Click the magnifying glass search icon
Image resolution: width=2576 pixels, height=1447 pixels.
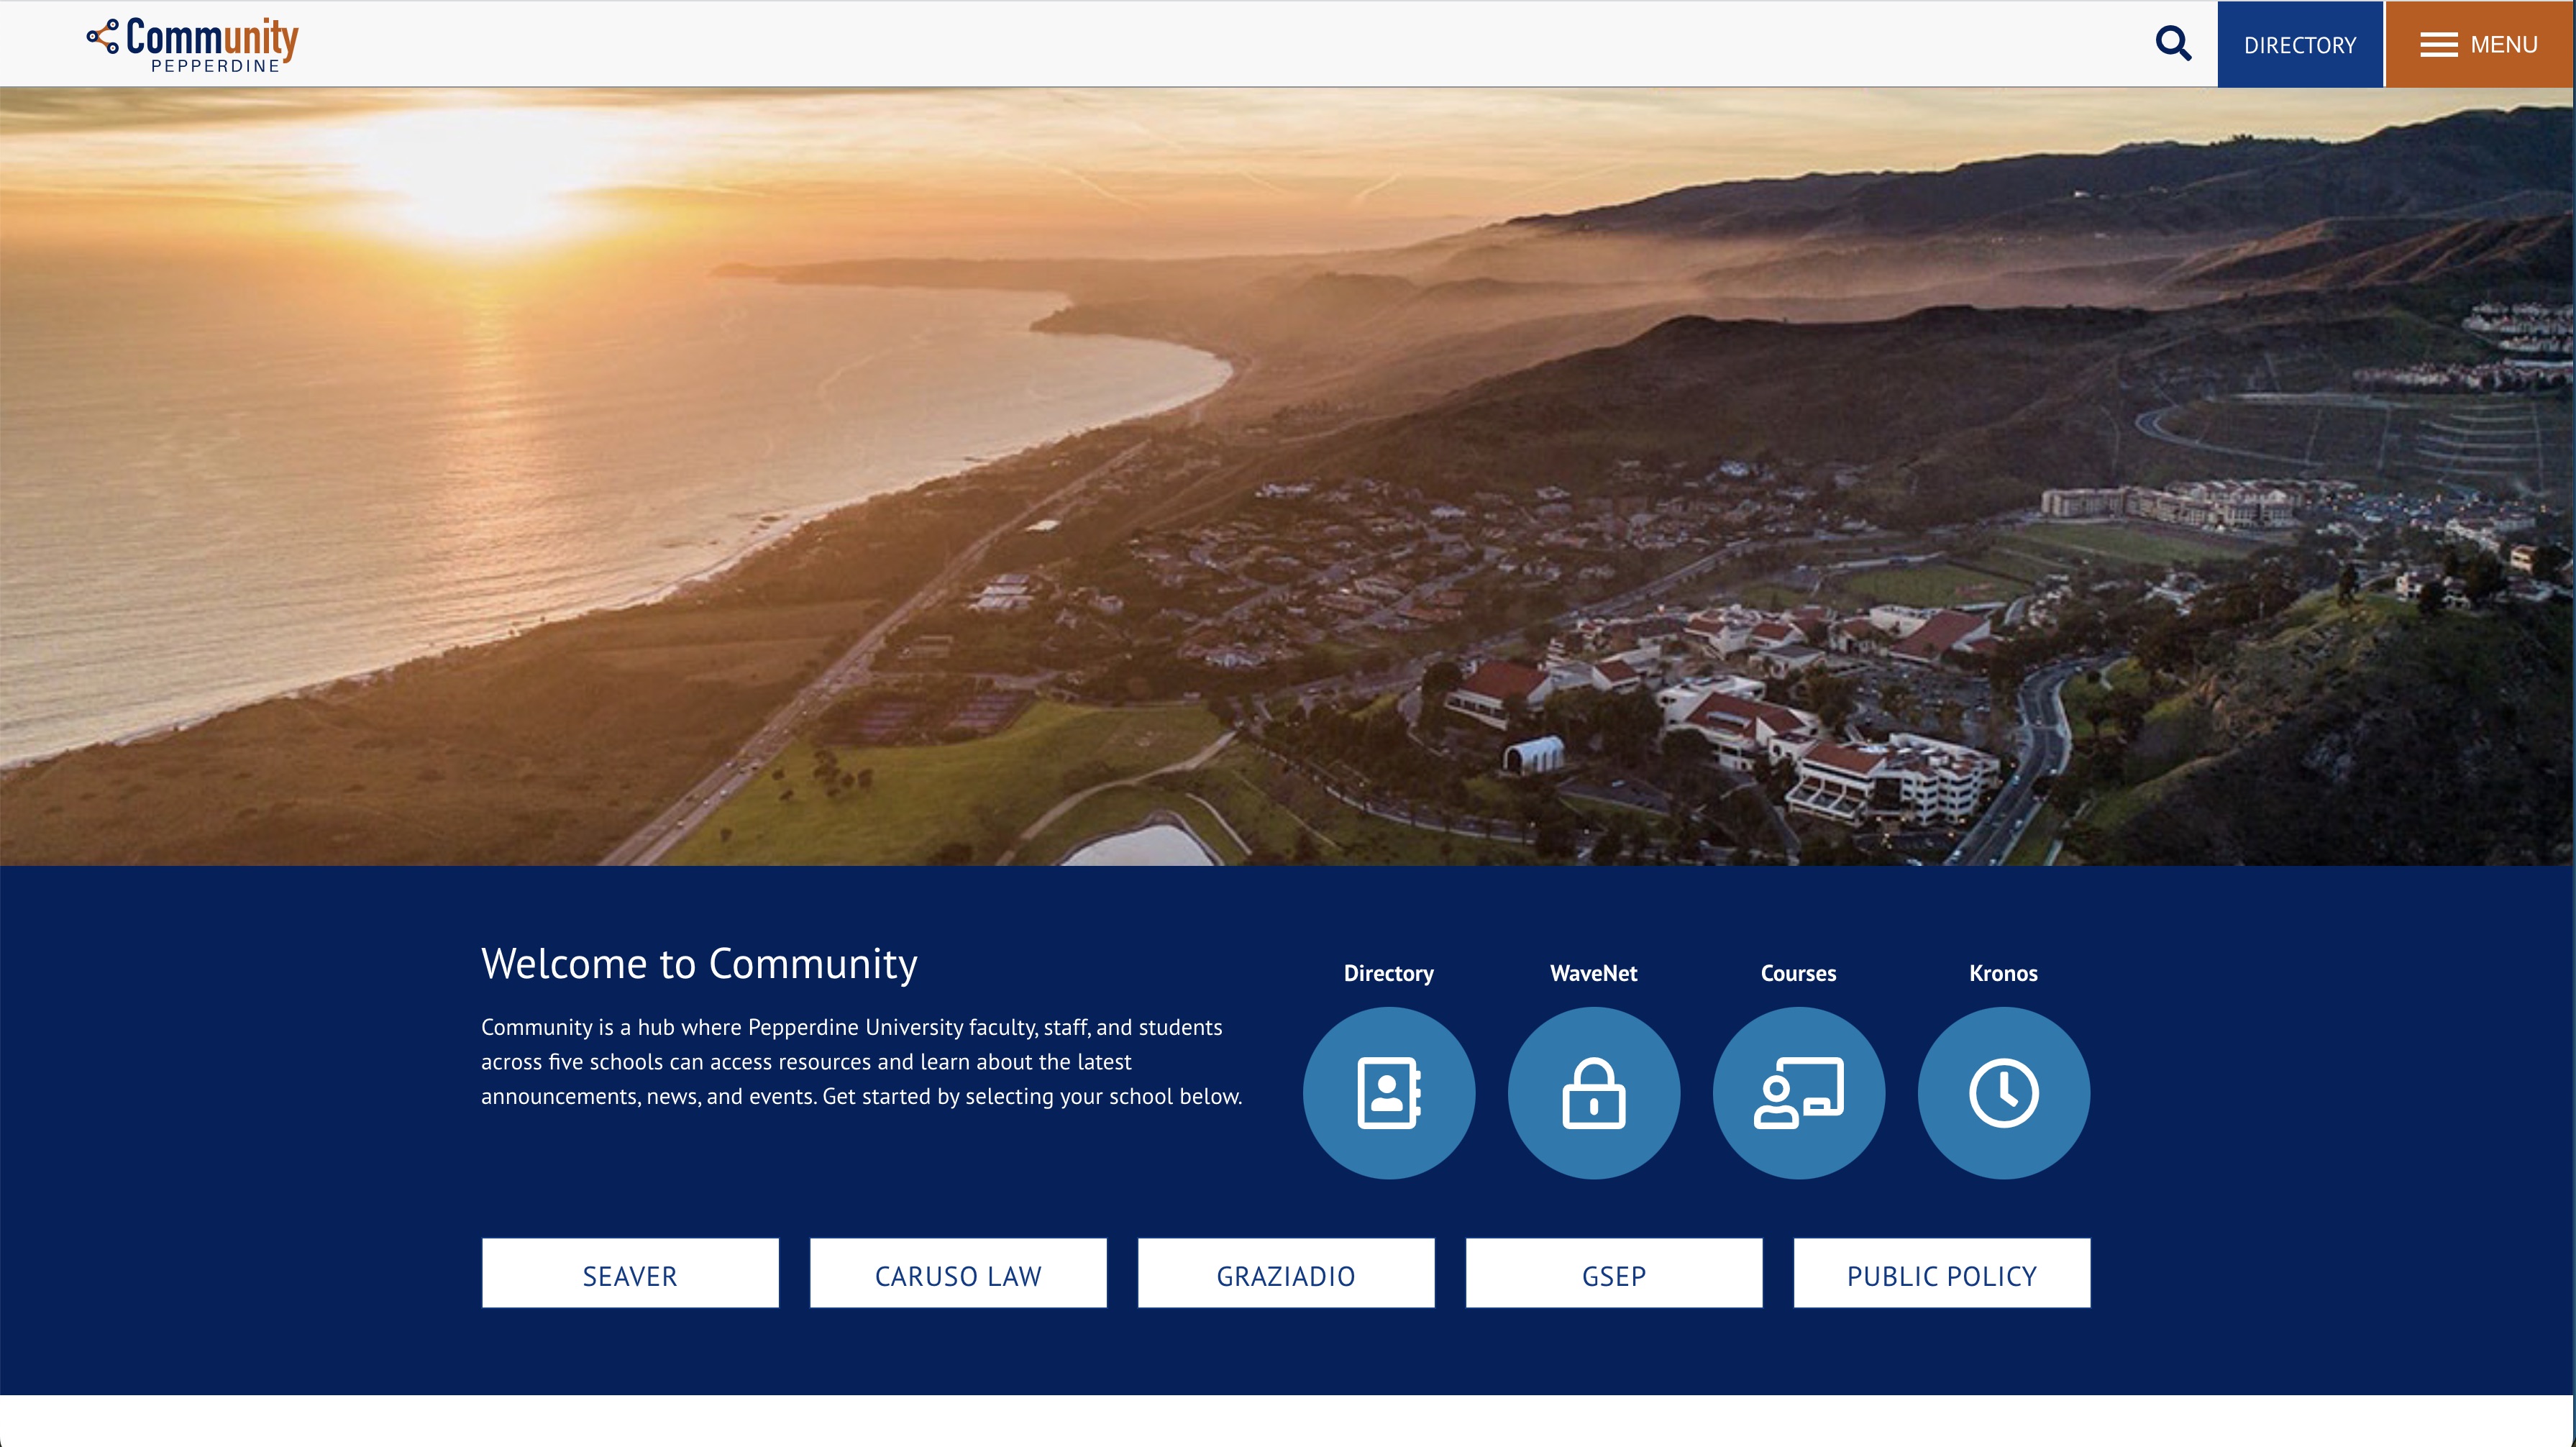click(2172, 43)
